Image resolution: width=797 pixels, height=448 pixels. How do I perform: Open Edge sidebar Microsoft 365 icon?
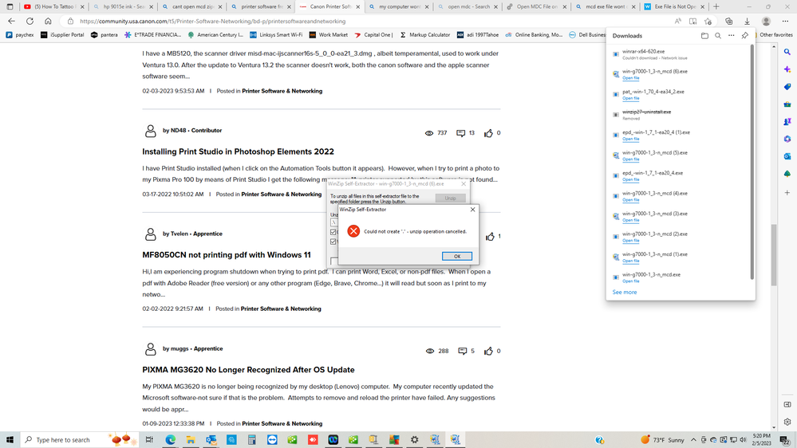point(787,139)
